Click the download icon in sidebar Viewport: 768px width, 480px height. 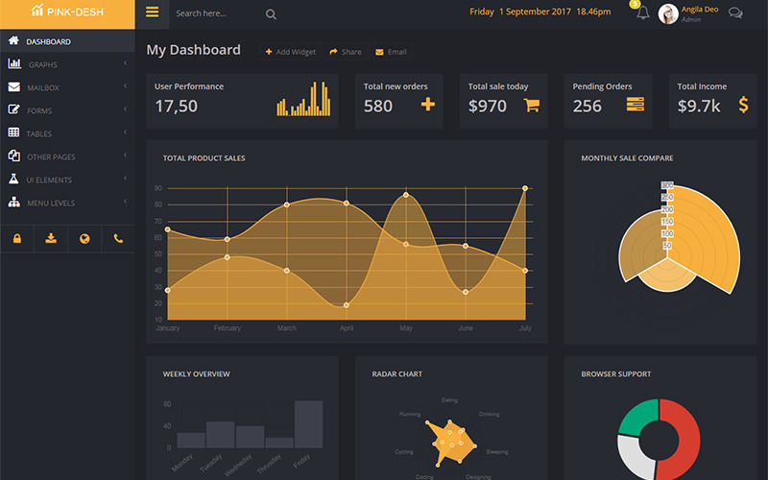(x=51, y=238)
